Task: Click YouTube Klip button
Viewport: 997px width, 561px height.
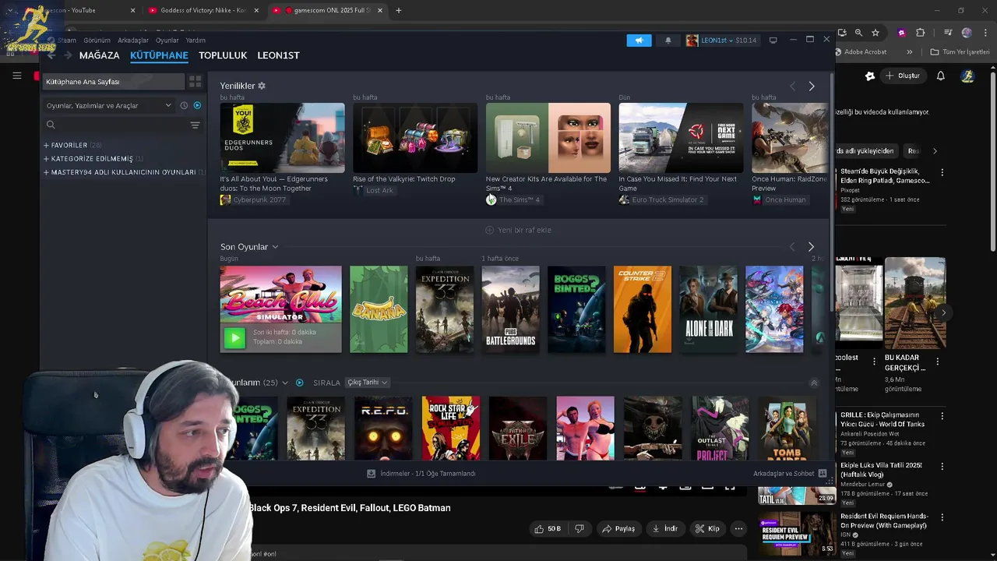Action: pyautogui.click(x=707, y=528)
